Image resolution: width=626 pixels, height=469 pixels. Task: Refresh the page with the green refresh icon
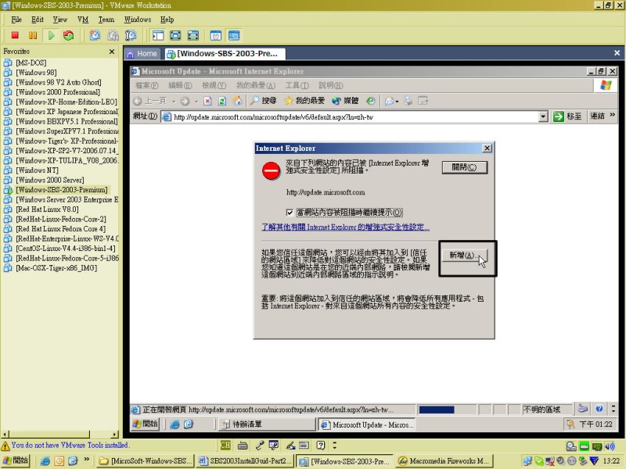[222, 102]
